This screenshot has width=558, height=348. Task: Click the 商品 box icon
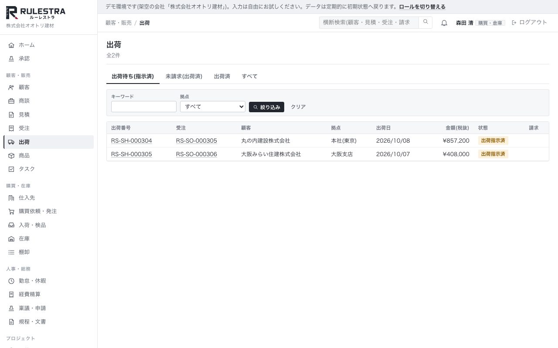point(11,156)
